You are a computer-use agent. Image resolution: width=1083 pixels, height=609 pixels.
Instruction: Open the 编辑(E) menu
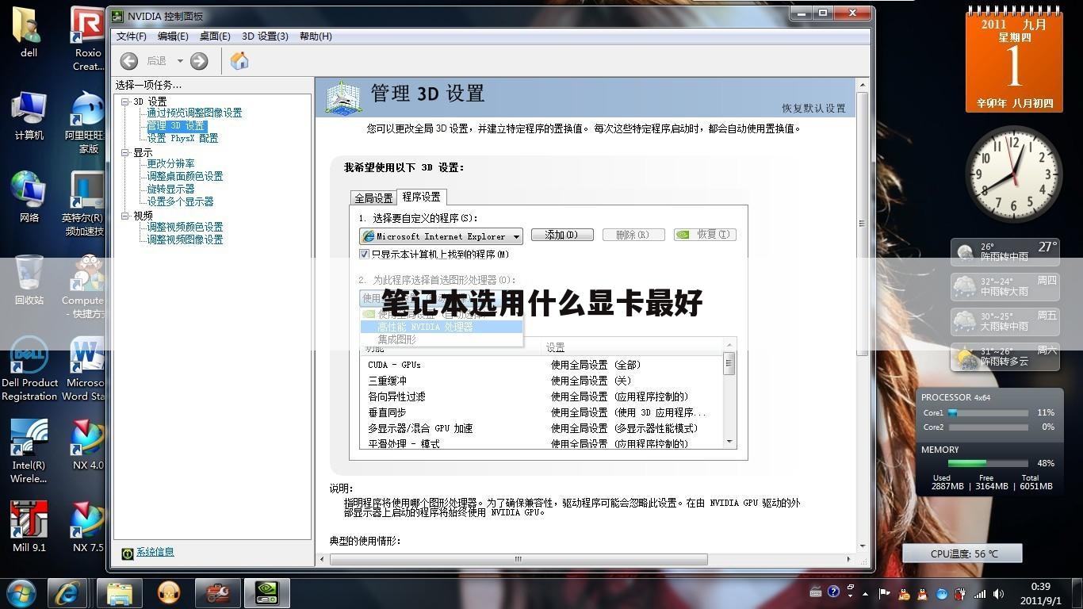pyautogui.click(x=173, y=36)
